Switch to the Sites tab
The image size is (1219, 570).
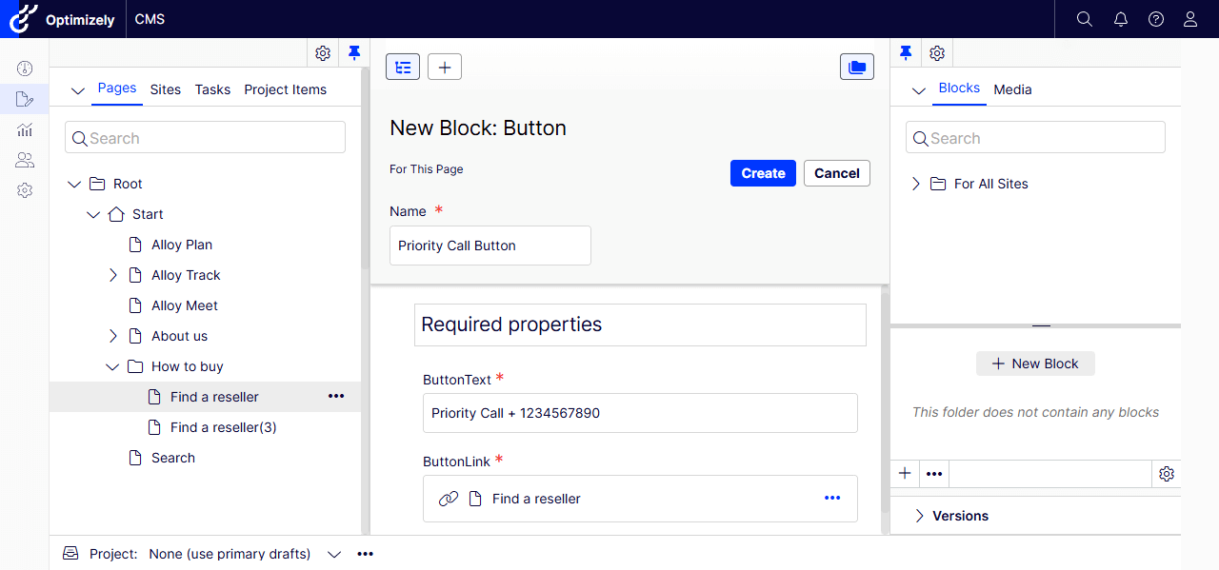166,89
